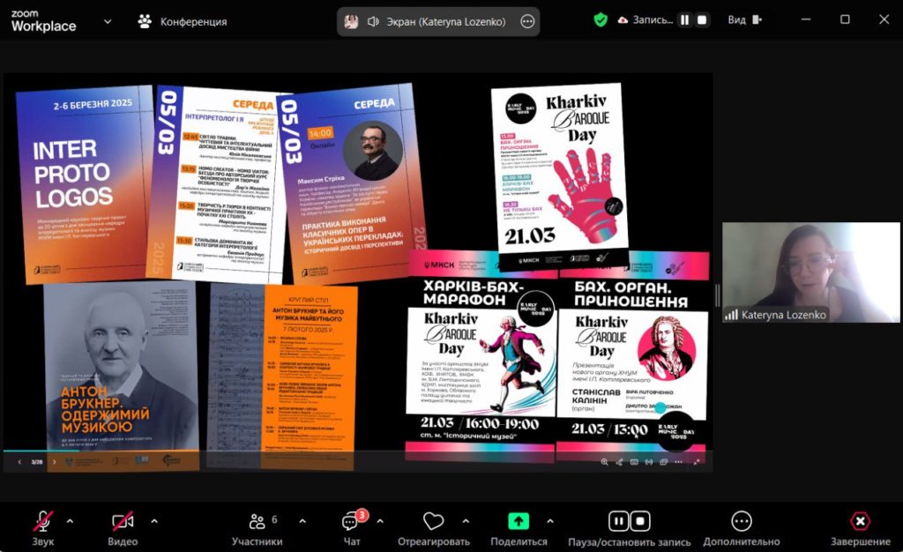
Task: Go to the next slide in the presentation
Action: coord(55,462)
